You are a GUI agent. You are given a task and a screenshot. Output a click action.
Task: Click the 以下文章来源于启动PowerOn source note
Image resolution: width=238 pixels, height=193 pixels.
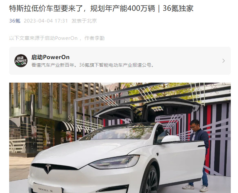pyautogui.click(x=44, y=38)
